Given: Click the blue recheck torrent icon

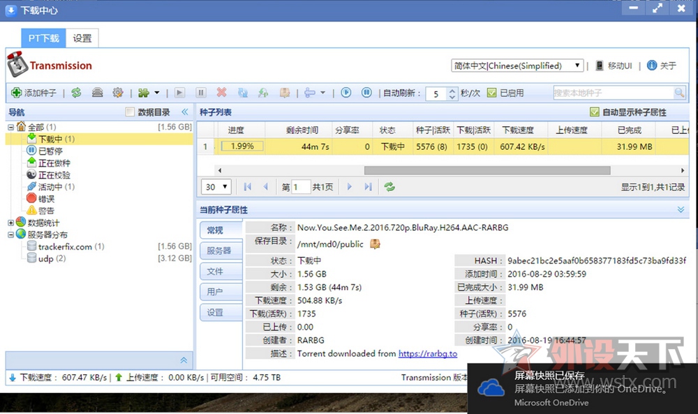Looking at the screenshot, I should [x=243, y=93].
